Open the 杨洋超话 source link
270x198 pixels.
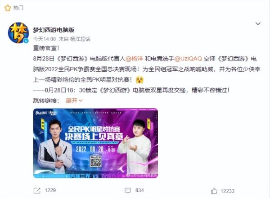point(80,39)
